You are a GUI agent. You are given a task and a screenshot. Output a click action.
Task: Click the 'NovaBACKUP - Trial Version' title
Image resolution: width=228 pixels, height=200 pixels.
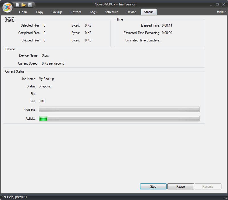(115, 4)
